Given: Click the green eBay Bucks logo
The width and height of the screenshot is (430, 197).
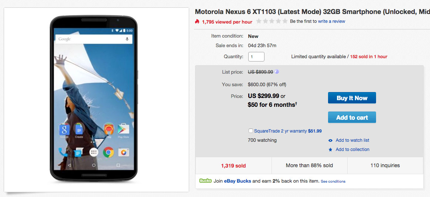Looking at the screenshot, I should [205, 181].
